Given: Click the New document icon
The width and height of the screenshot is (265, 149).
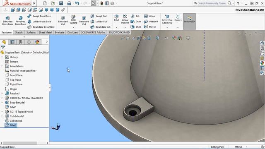Looking at the screenshot, I should point(45,3).
